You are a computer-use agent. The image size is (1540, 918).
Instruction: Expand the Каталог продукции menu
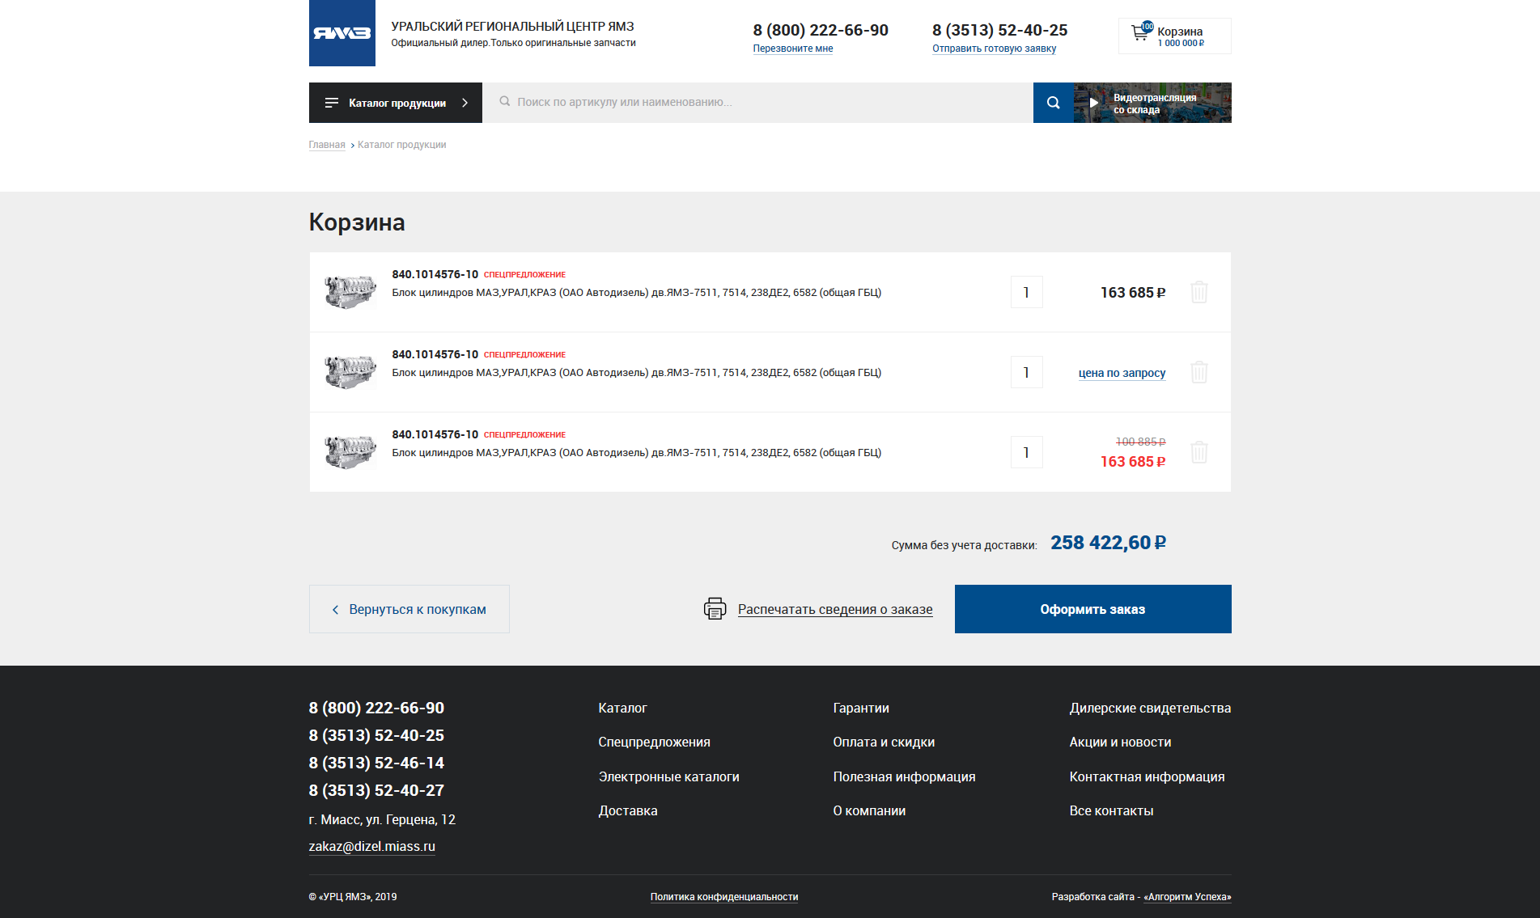[x=396, y=103]
